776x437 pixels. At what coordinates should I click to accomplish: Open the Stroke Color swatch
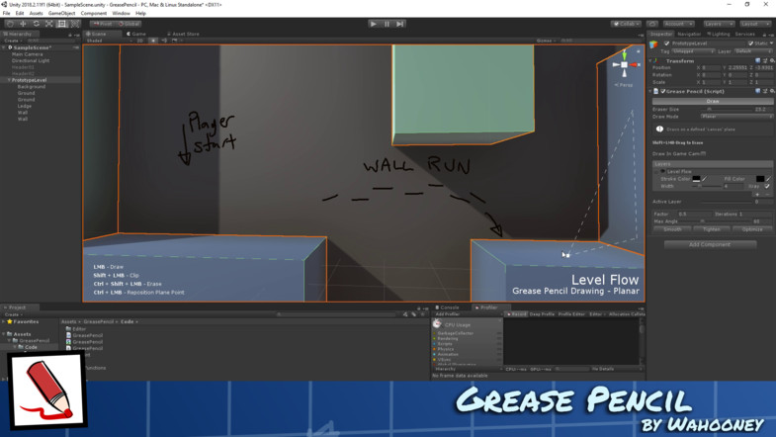coord(696,179)
